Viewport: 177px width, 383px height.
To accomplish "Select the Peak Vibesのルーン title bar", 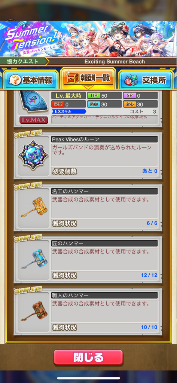I will click(104, 139).
